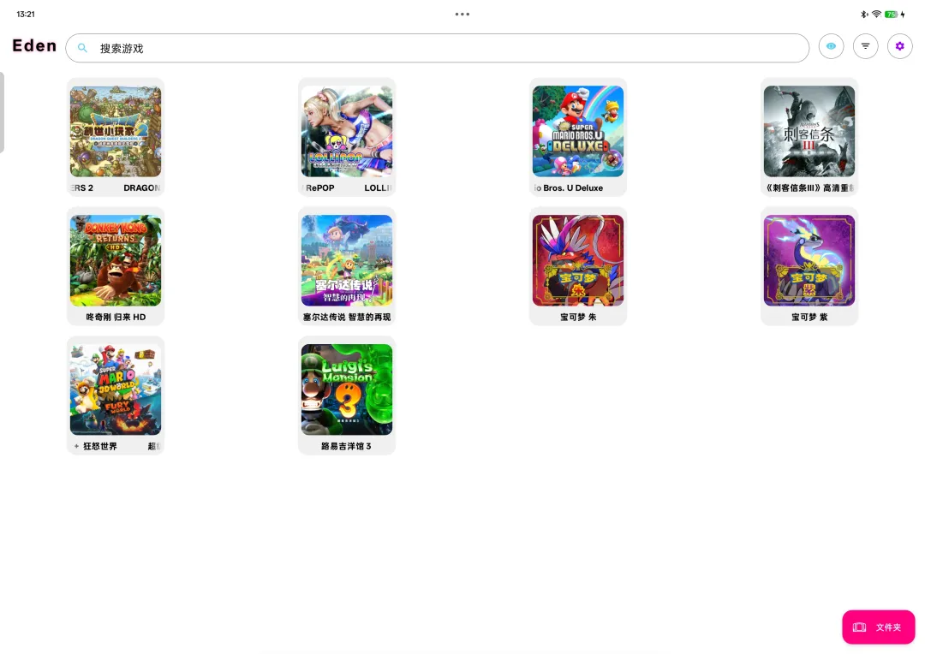The height and width of the screenshot is (654, 925).
Task: Open the 刺客信条 III cover art
Action: (809, 131)
